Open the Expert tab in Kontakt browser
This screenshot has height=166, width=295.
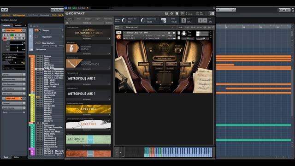(98, 19)
